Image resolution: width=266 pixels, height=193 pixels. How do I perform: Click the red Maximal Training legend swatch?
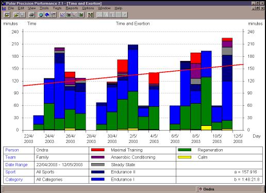(x=98, y=150)
